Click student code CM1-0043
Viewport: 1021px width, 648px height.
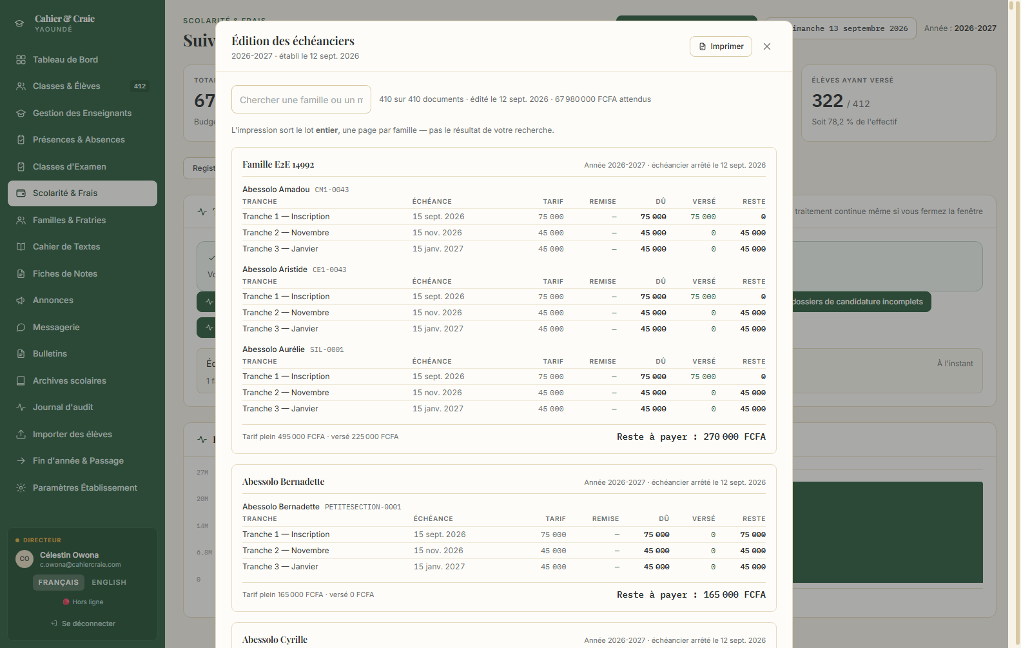point(332,190)
